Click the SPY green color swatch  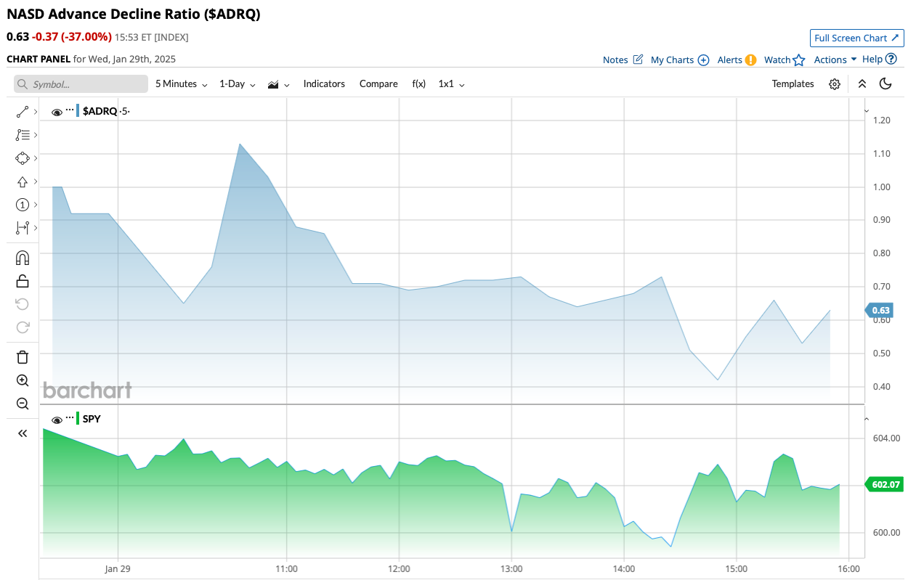pyautogui.click(x=78, y=419)
